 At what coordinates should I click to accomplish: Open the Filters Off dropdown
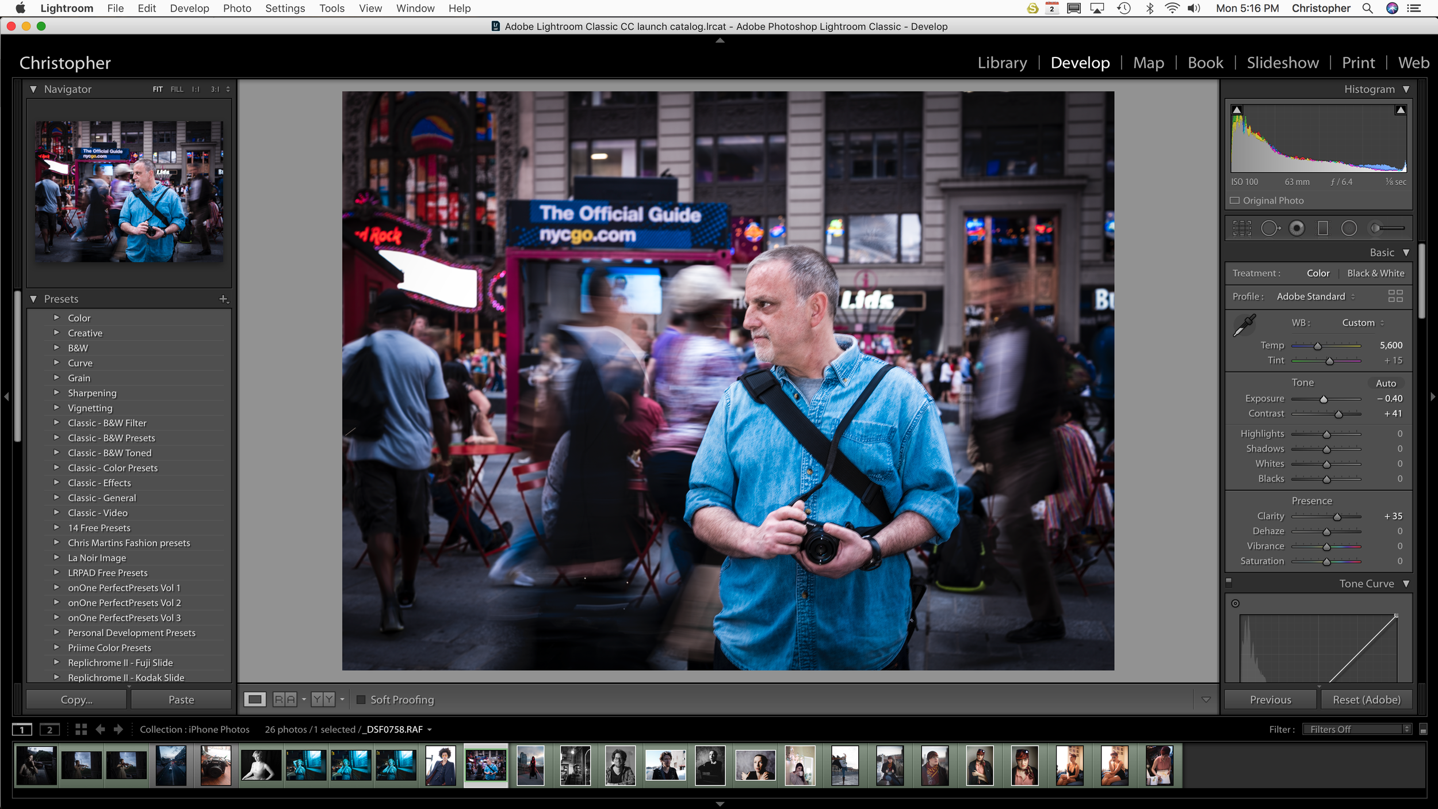1357,729
